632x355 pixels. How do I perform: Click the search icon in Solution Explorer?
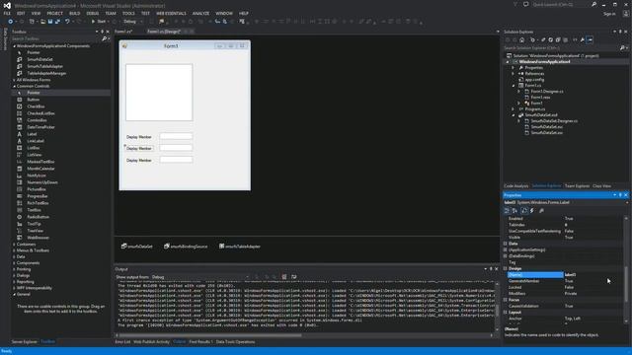point(622,48)
